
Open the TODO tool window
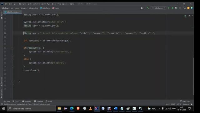16,101
